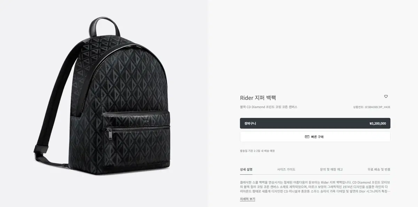Select the 빠른 구매 quick purchase button
This screenshot has height=207, width=418.
315,137
